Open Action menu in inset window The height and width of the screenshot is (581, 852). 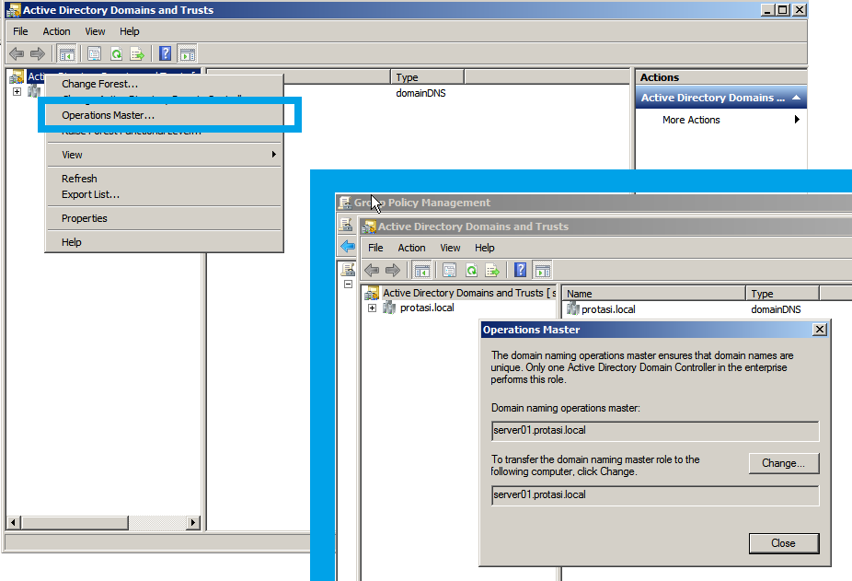pos(411,248)
